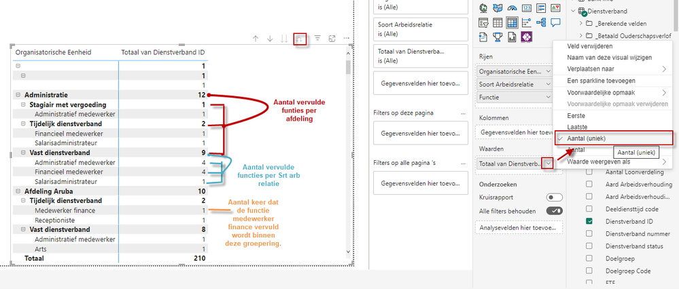Select the smart narrative visualization
Image resolution: width=679 pixels, height=289 pixels.
pos(484,37)
